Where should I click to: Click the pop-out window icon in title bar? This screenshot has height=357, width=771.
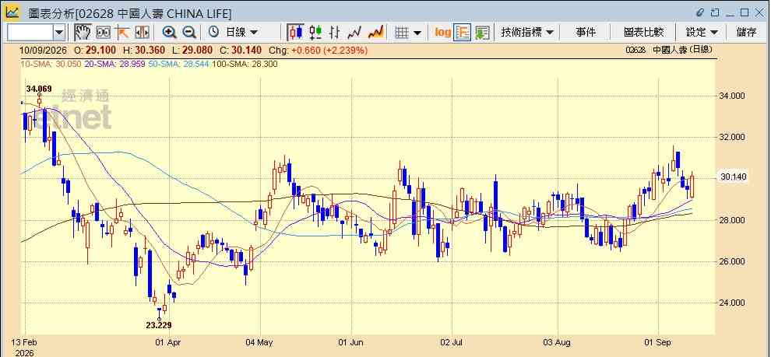[715, 12]
